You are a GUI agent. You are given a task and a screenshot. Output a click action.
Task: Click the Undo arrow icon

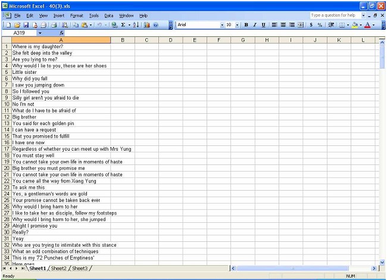[99, 24]
